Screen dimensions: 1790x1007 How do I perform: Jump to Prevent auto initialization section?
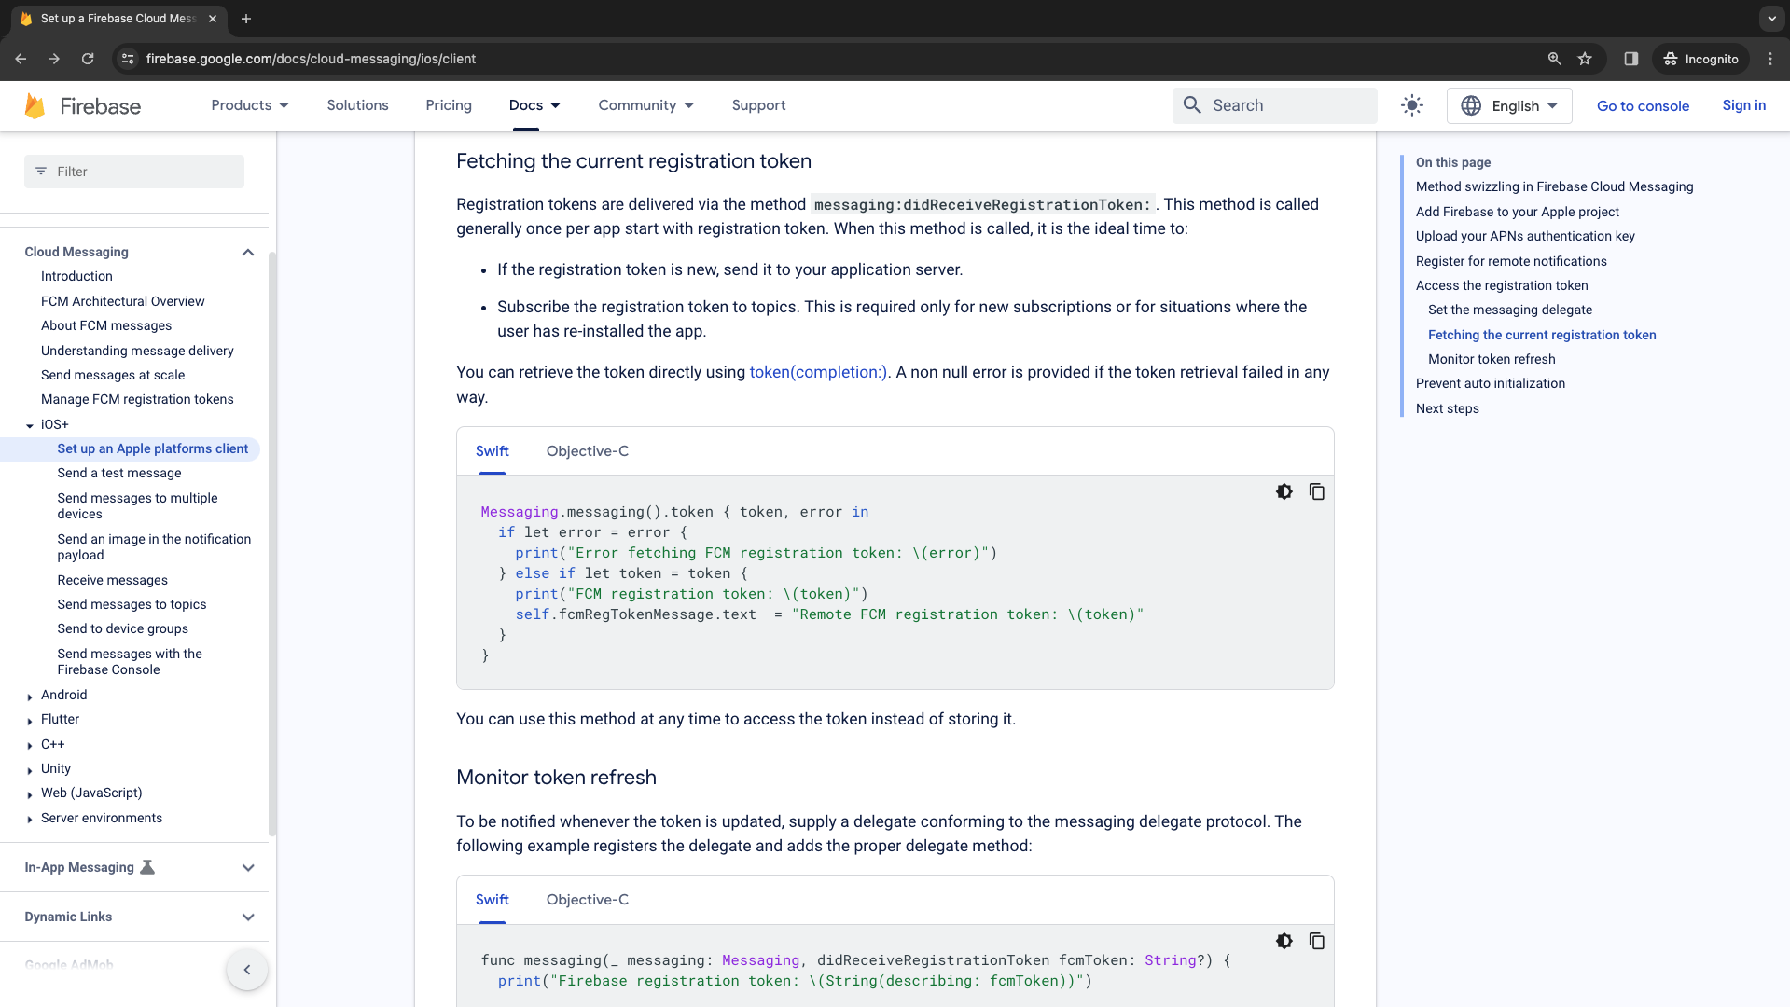(x=1490, y=383)
